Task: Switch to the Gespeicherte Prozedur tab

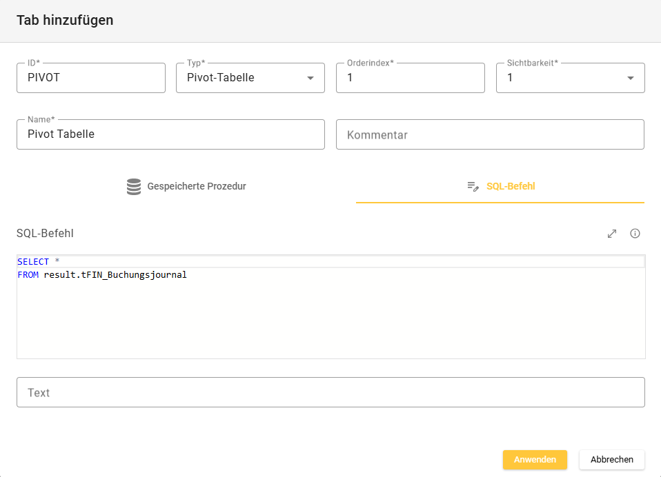Action: coord(196,186)
